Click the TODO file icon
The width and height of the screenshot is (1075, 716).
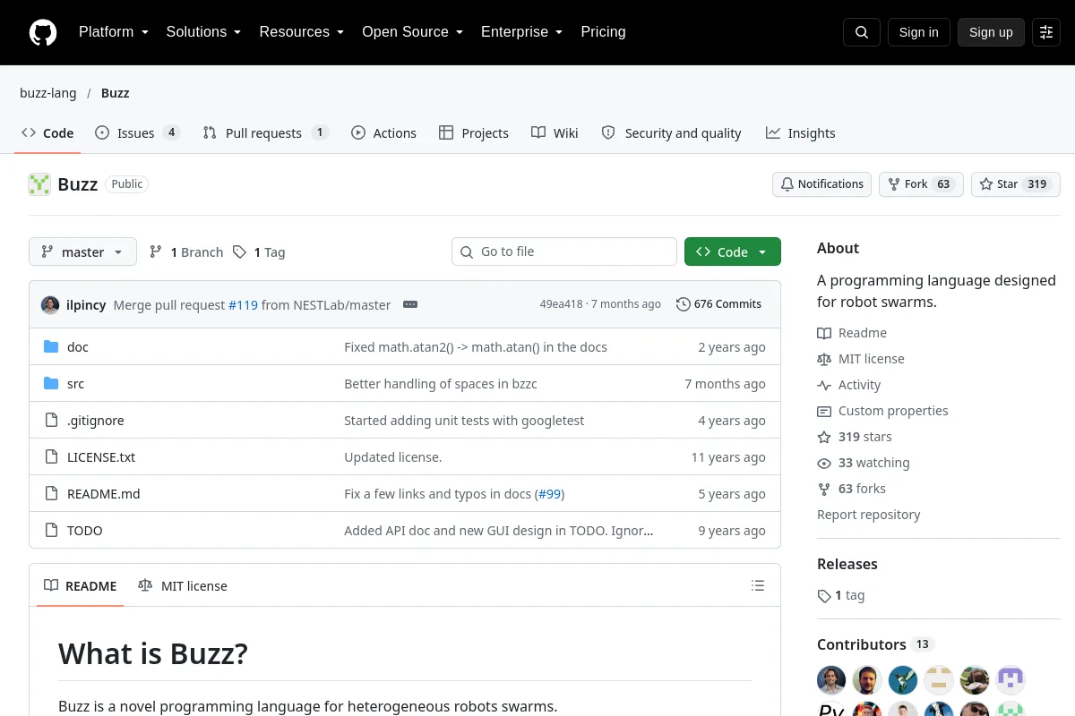[x=51, y=531]
